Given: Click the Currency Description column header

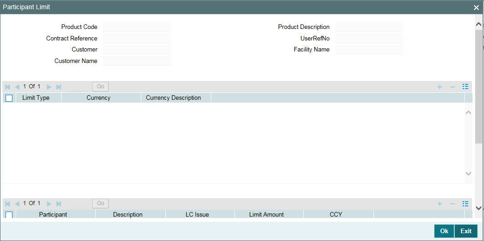Looking at the screenshot, I should tap(176, 98).
